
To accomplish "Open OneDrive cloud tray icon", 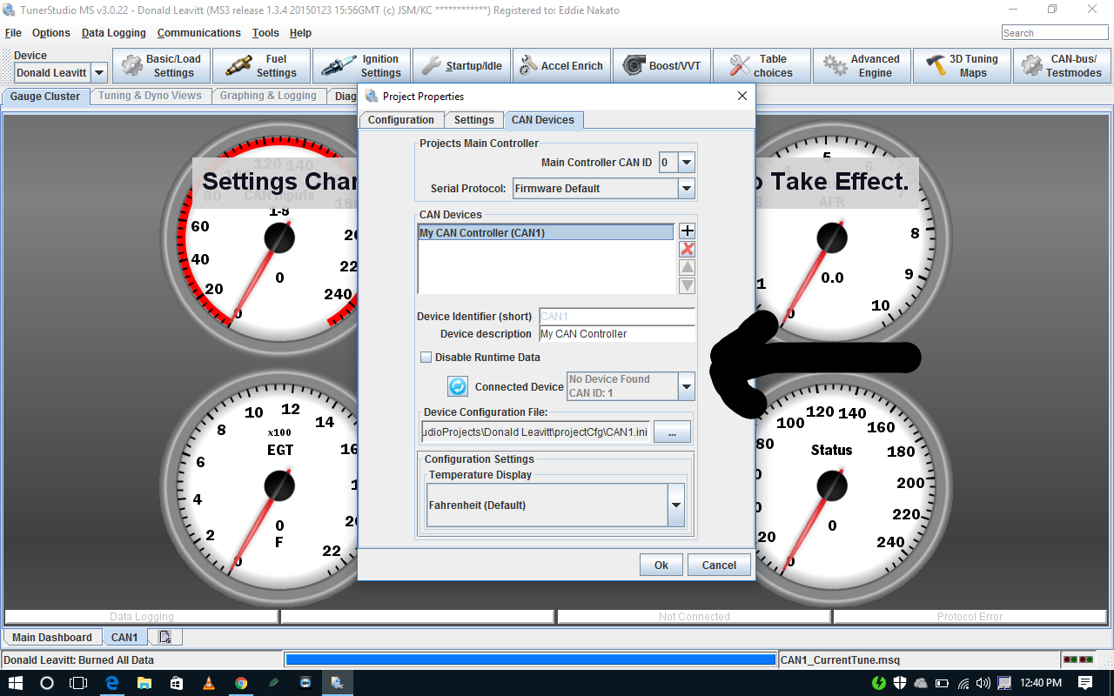I will click(922, 683).
